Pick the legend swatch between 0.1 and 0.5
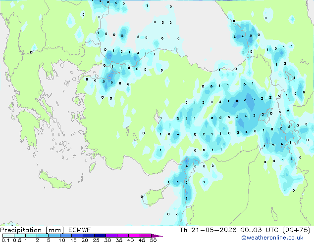This screenshot has height=242, width=314. pos(8,236)
